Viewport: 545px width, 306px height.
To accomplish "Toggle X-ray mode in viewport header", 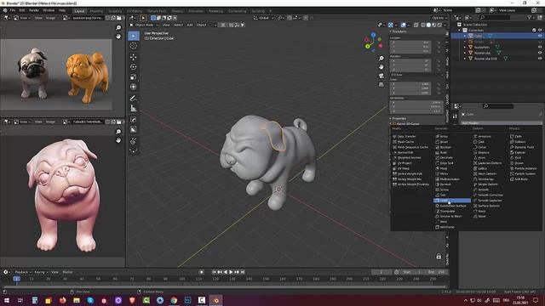I will click(416, 25).
